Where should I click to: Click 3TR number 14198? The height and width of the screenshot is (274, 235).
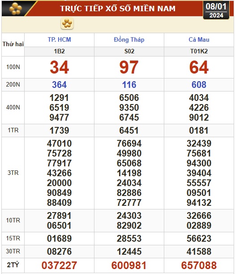pyautogui.click(x=129, y=174)
